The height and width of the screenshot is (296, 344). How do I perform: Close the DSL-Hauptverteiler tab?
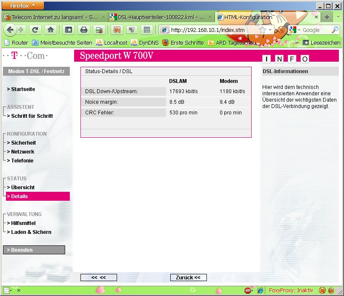(x=210, y=17)
